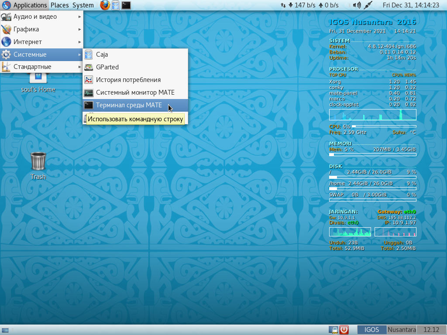
Task: Launch Caja from the submenu
Action: tap(135, 55)
